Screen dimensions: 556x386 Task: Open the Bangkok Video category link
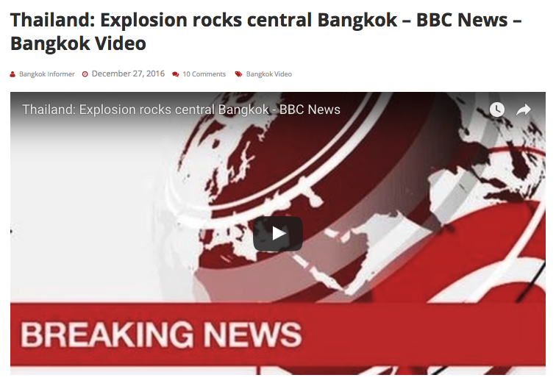pos(269,74)
